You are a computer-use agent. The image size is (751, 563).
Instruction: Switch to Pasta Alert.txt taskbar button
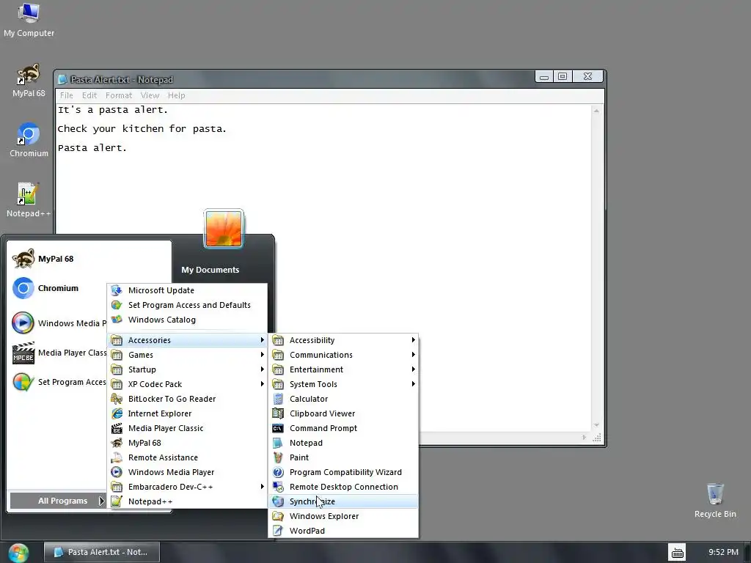tap(101, 552)
